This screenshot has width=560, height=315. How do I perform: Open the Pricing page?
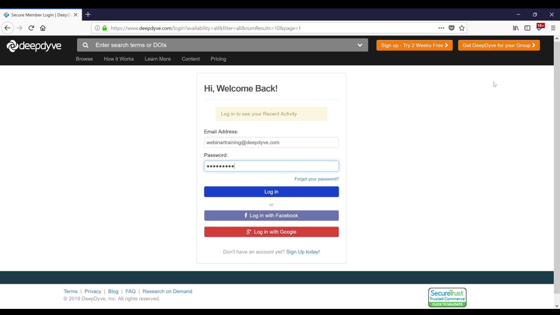tap(218, 59)
